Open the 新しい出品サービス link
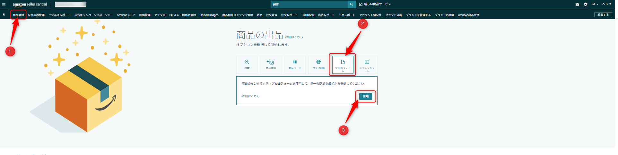 coord(375,4)
